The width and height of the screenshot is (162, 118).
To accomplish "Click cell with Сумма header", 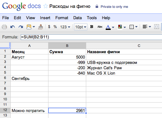I will pyautogui.click(x=67, y=52).
